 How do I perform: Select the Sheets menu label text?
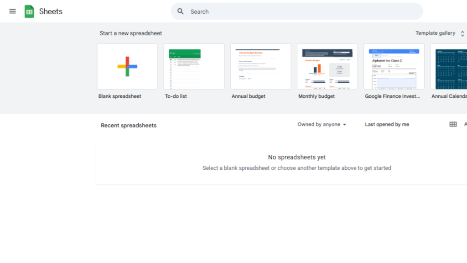coord(51,11)
